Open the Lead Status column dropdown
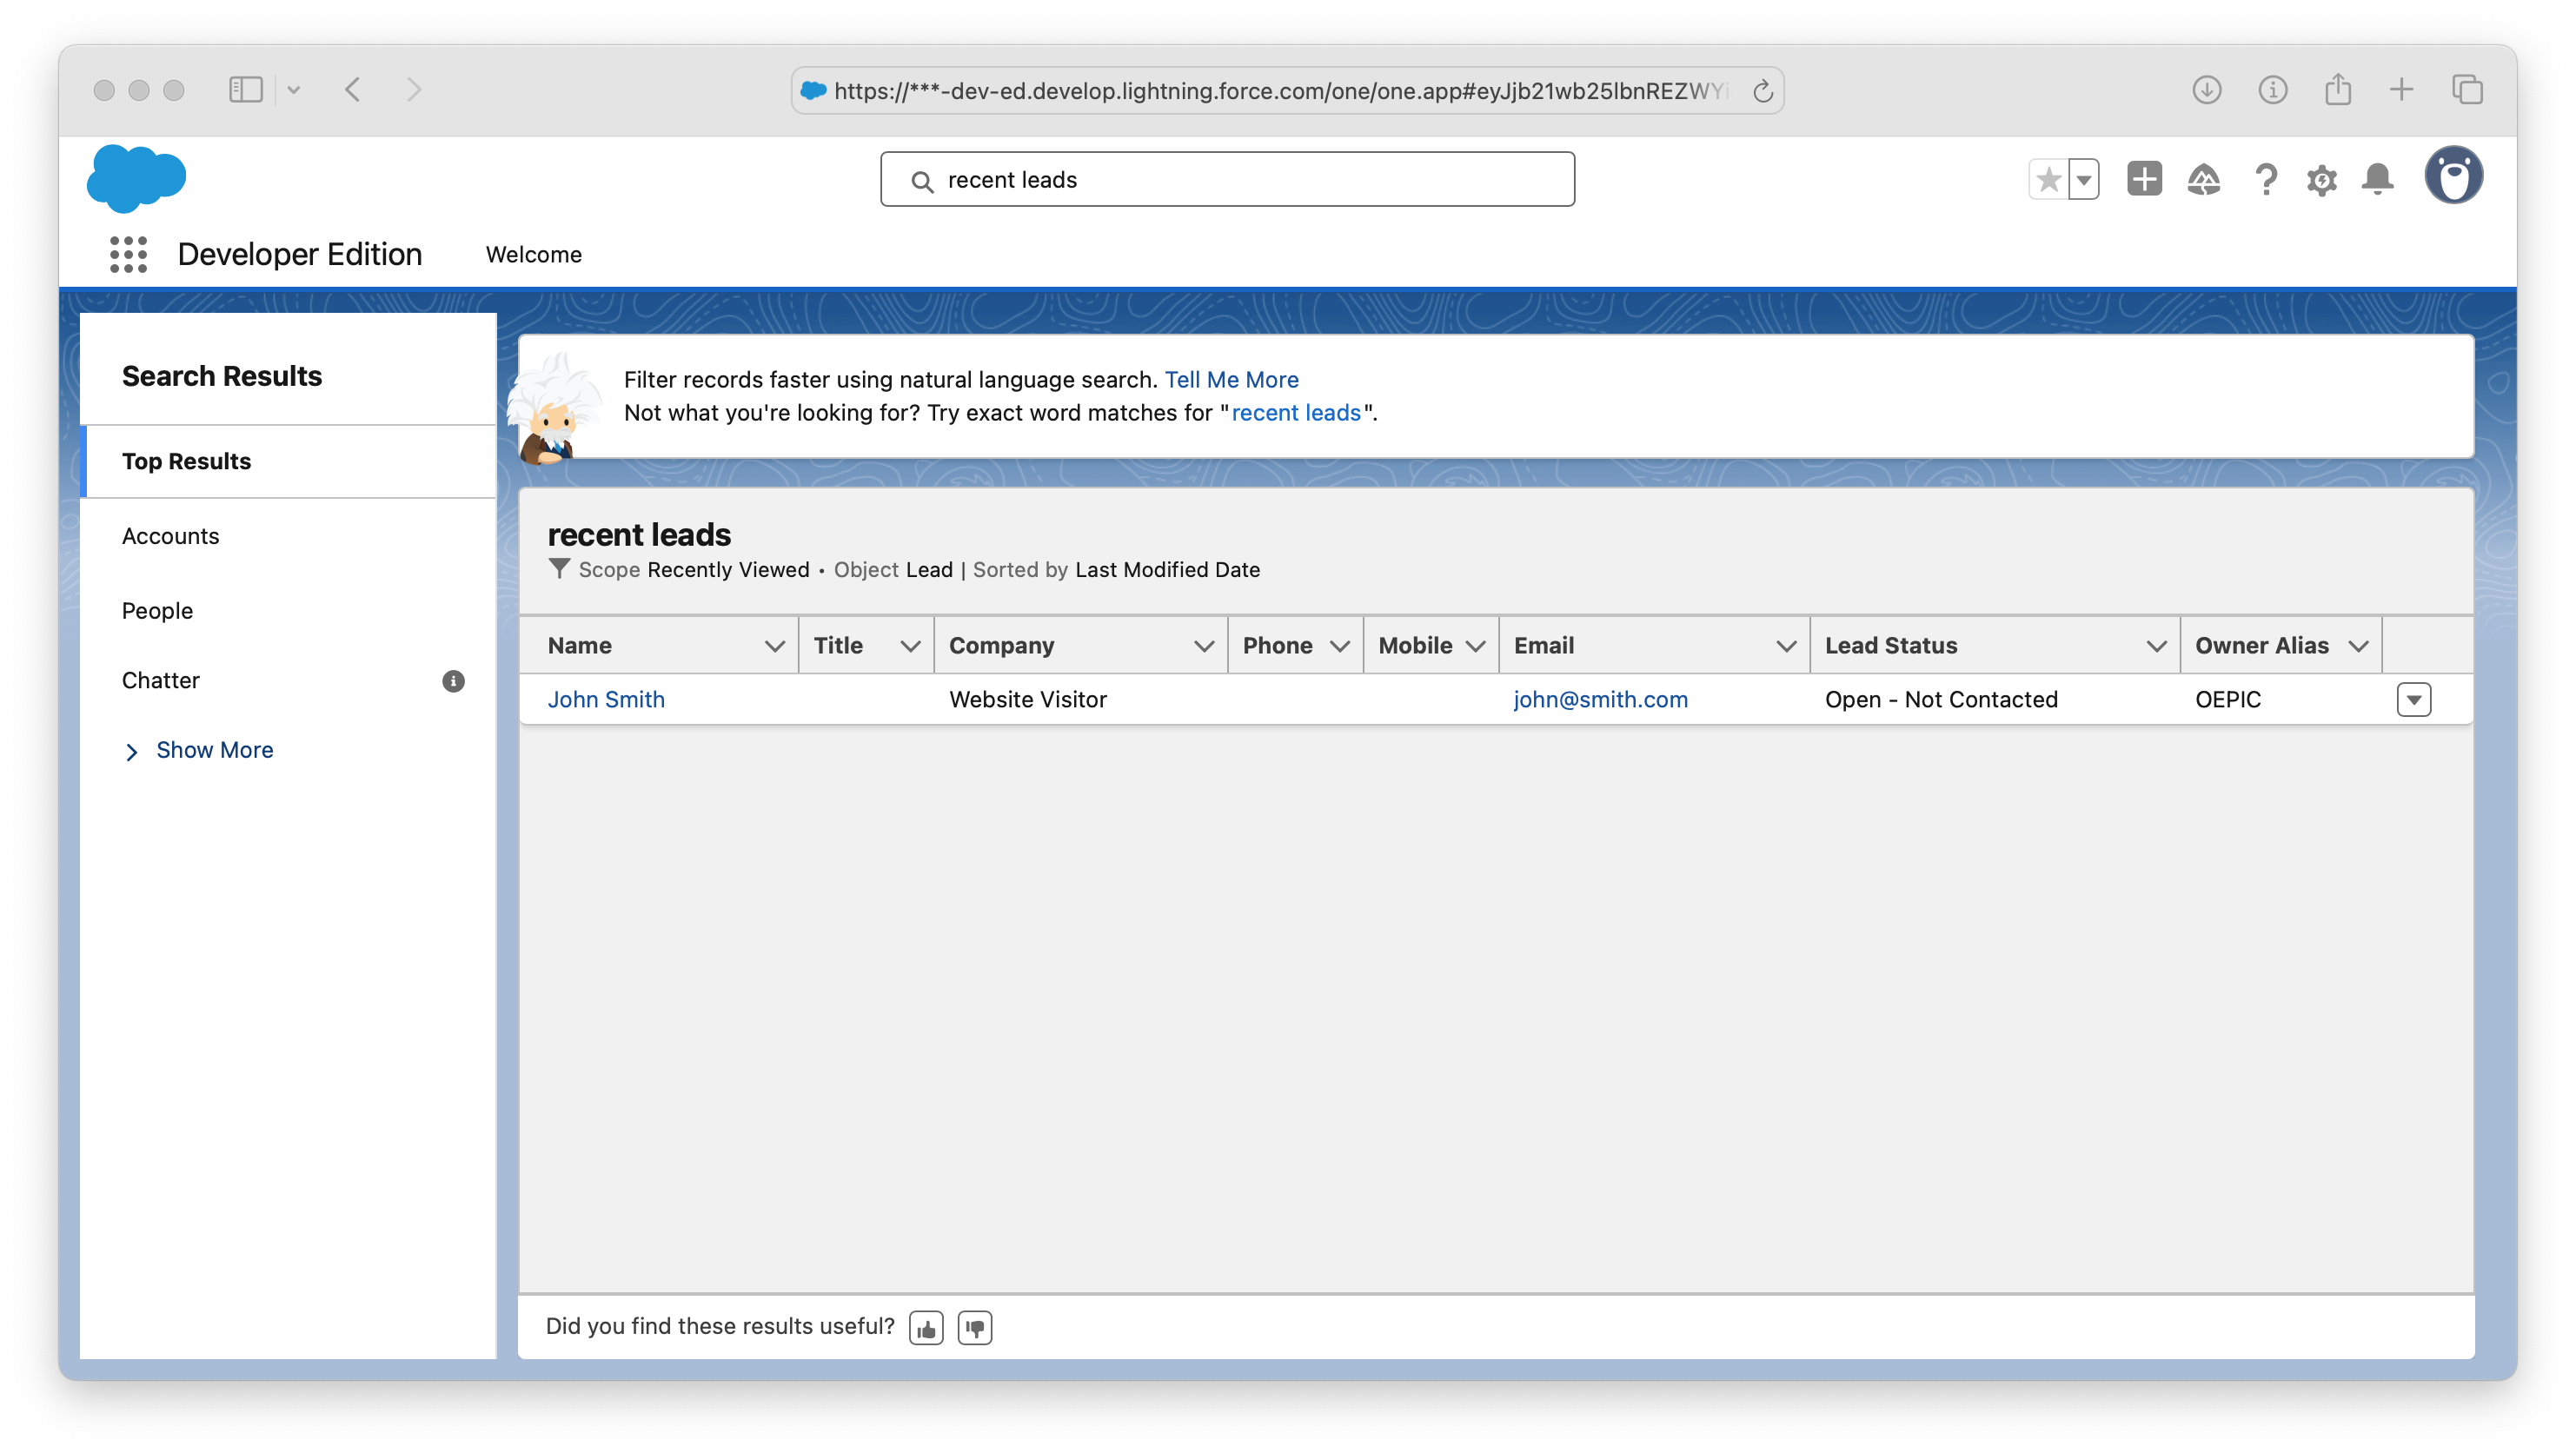Image resolution: width=2576 pixels, height=1453 pixels. [2157, 645]
